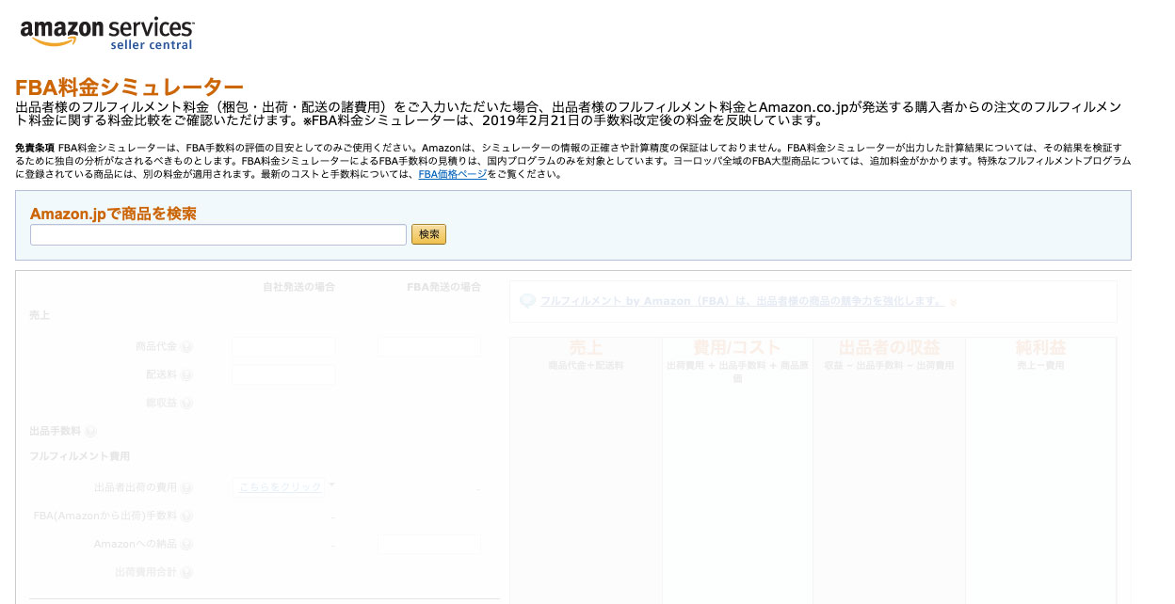Click the フルフィルメント費用 section label
Viewport: 1175px width, 604px height.
pos(80,456)
